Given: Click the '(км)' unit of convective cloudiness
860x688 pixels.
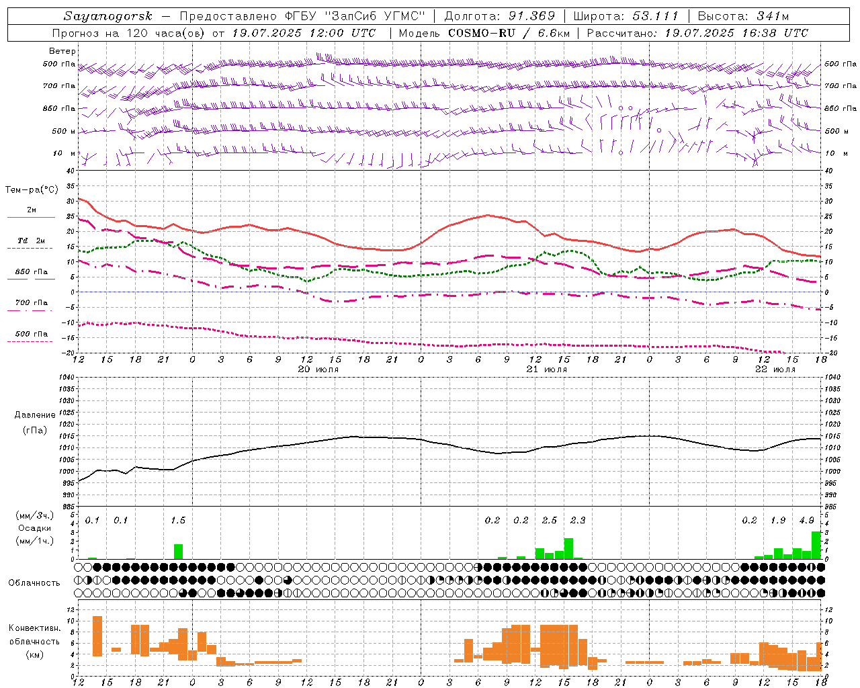Looking at the screenshot, I should click(35, 654).
